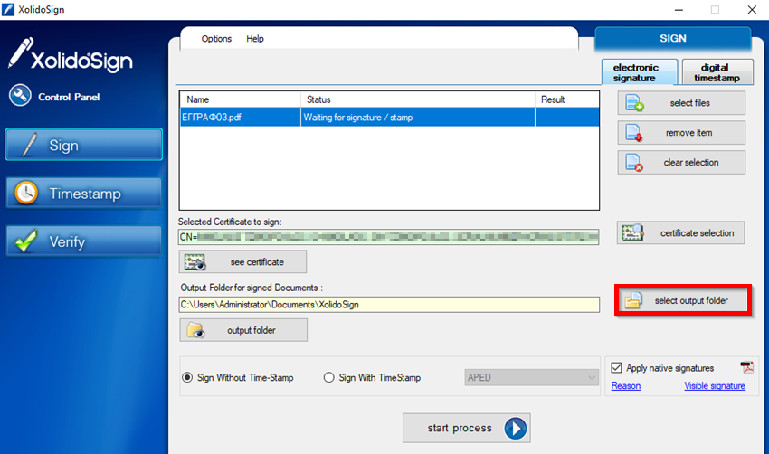Screen dimensions: 769x454
Task: Click the PDF icon beside native signatures
Action: pos(746,367)
